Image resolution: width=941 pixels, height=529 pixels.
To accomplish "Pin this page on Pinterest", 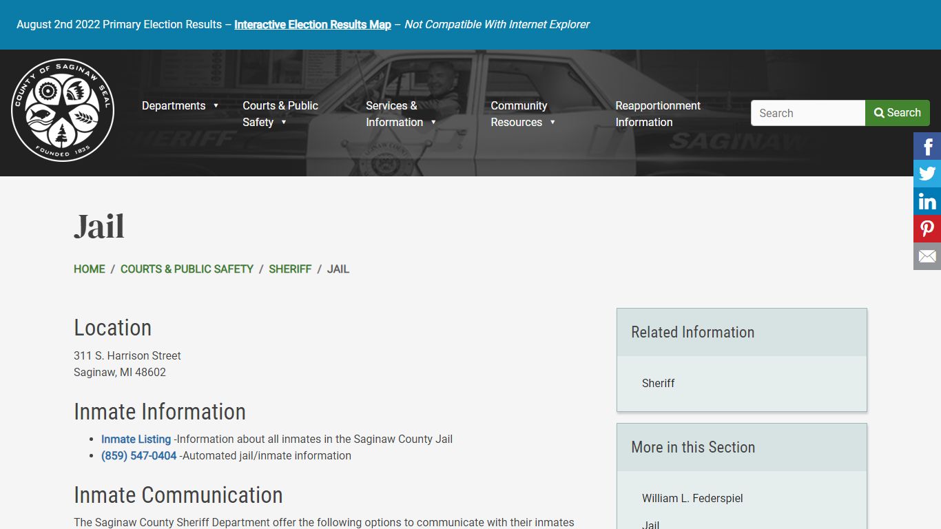I will 927,229.
